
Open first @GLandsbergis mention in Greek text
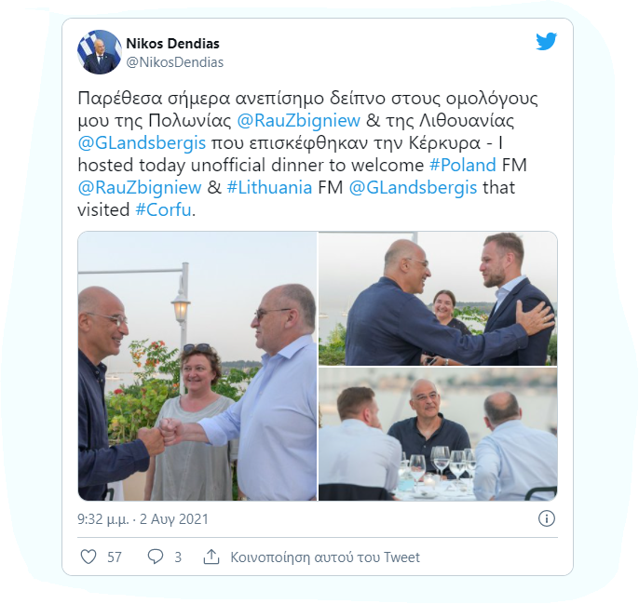coord(142,143)
